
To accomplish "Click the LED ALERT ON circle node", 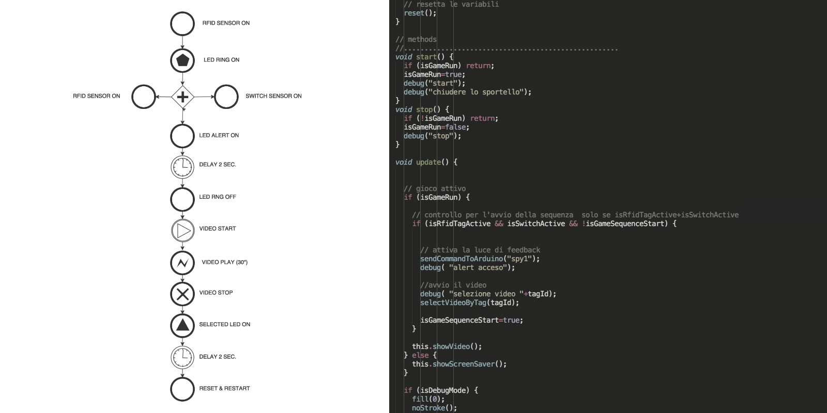I will click(182, 136).
